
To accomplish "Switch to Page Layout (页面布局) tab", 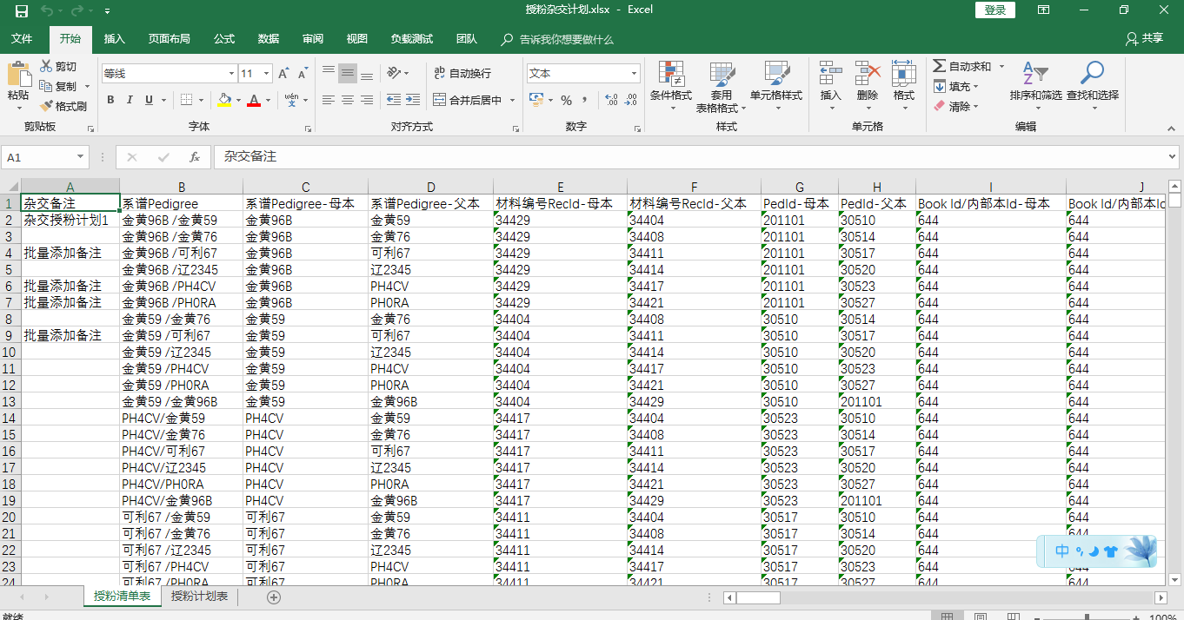I will [x=170, y=39].
